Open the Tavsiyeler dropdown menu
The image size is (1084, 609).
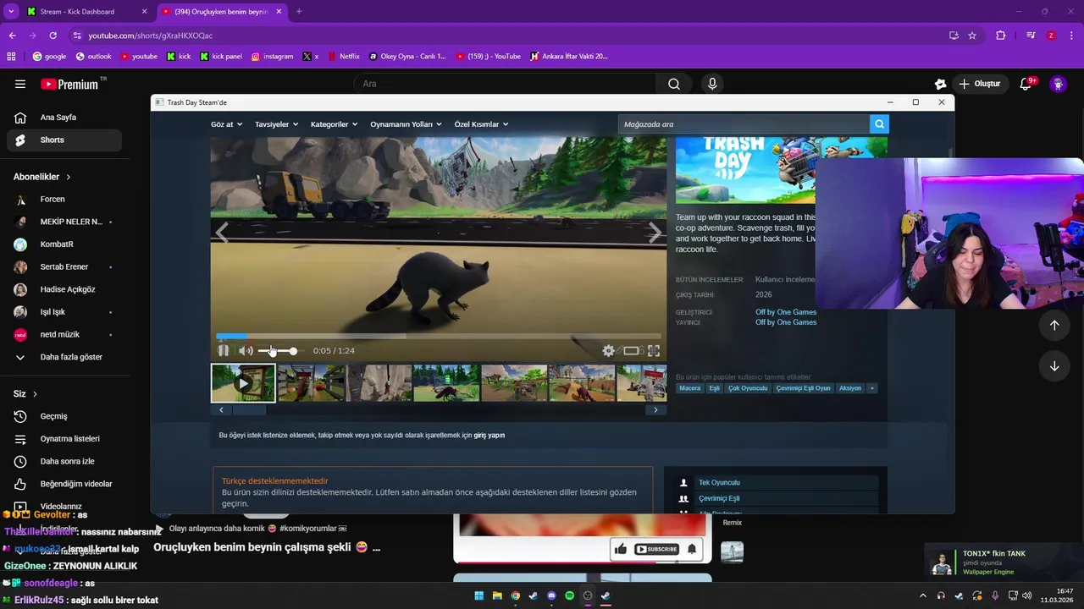pyautogui.click(x=276, y=124)
